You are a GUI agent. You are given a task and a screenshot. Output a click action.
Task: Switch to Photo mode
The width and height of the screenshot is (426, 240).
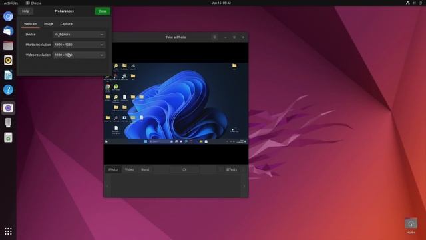[x=113, y=169]
